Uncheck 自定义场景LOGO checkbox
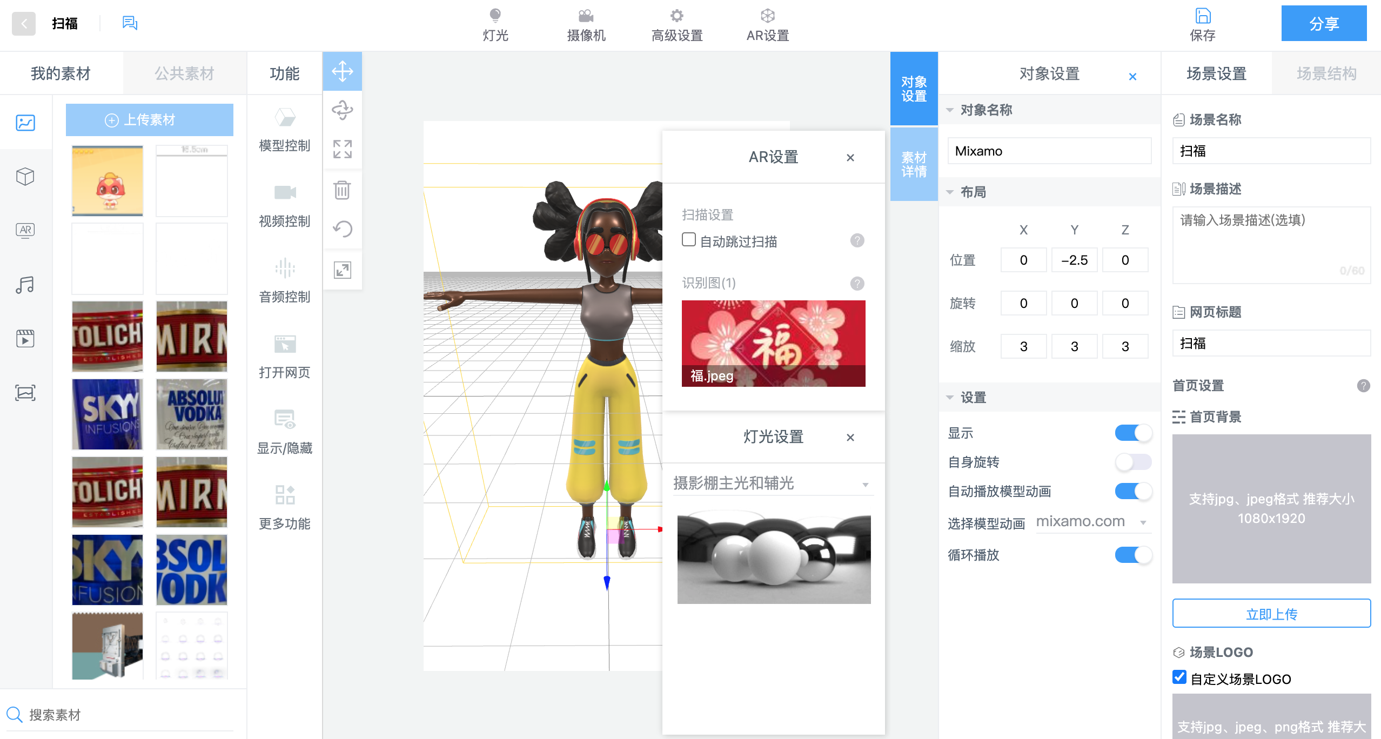Viewport: 1381px width, 739px height. pos(1179,677)
